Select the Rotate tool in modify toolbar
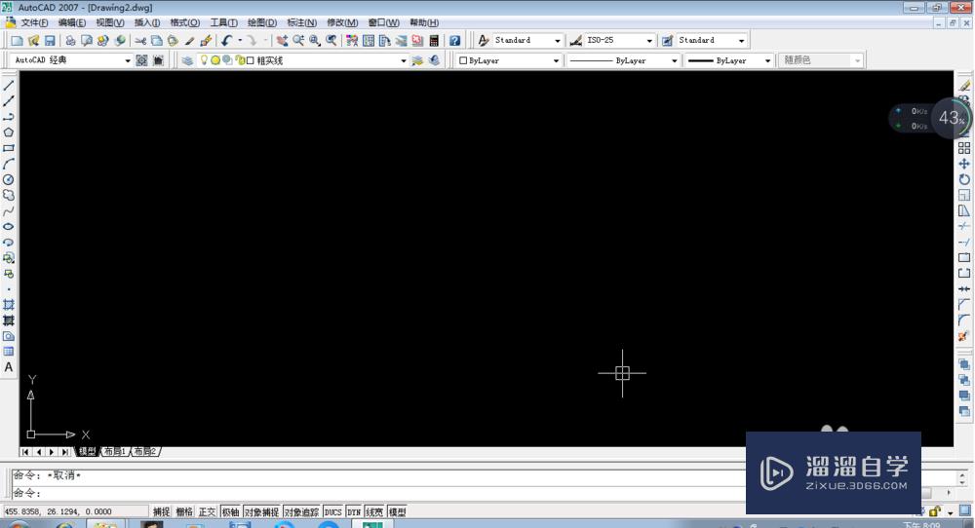Viewport: 975px width, 528px height. (x=964, y=179)
